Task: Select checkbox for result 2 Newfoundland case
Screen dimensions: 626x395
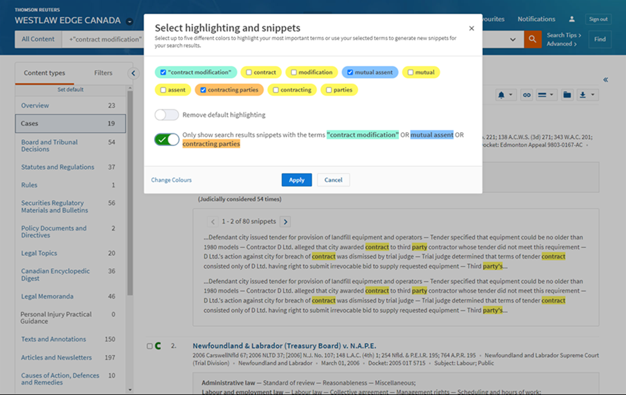Action: pos(149,346)
